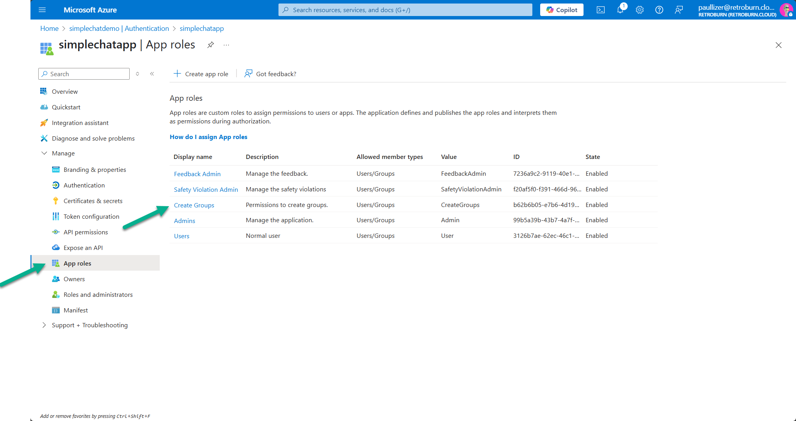The image size is (796, 421).
Task: Click the user avatar picture
Action: tap(786, 10)
